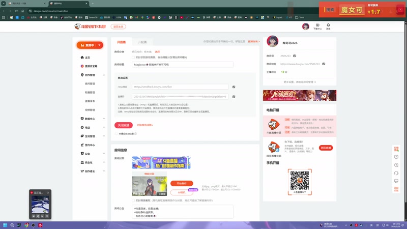The width and height of the screenshot is (407, 229).
Task: Open 轮播管理 under 创作管理
Action: coord(90,93)
